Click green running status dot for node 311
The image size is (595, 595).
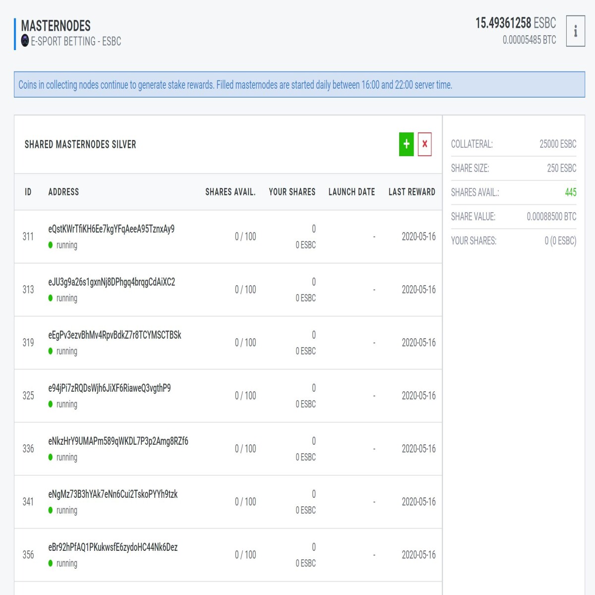pos(51,245)
